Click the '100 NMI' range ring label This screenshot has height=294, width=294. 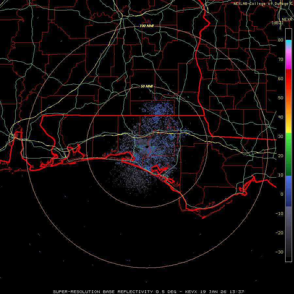(x=147, y=26)
